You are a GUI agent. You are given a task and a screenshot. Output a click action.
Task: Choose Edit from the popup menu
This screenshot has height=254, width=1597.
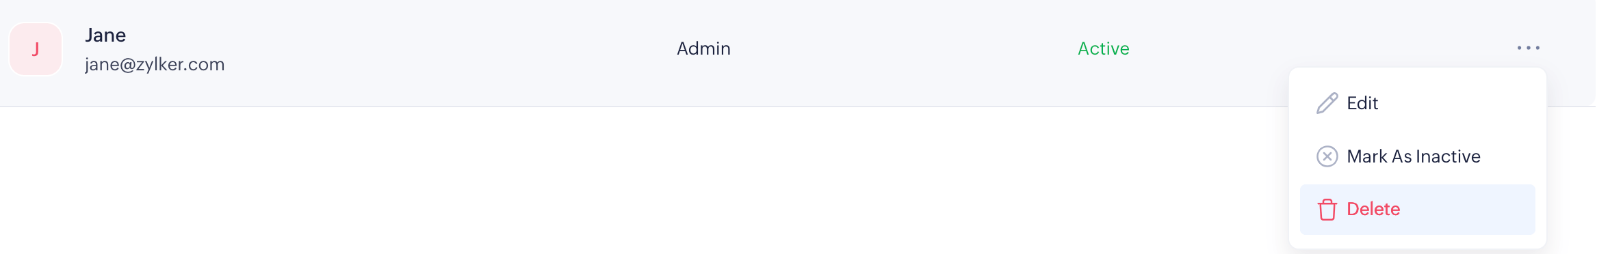(x=1417, y=103)
